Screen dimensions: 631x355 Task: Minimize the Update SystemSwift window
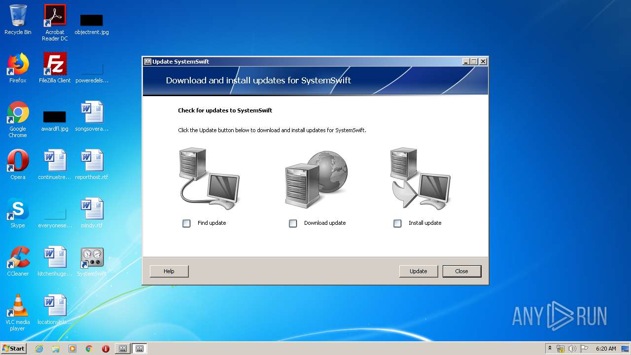point(466,62)
